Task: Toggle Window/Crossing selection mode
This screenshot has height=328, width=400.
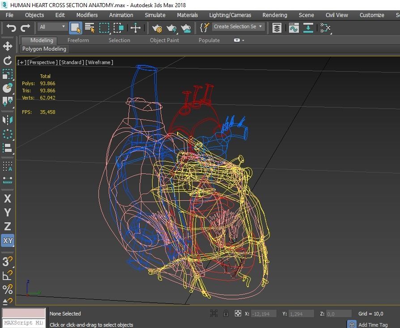Action: pos(119,28)
